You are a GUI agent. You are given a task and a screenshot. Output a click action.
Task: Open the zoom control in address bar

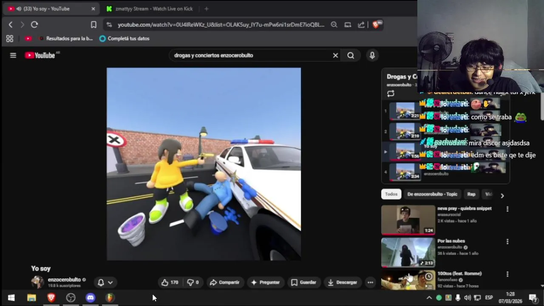click(334, 25)
